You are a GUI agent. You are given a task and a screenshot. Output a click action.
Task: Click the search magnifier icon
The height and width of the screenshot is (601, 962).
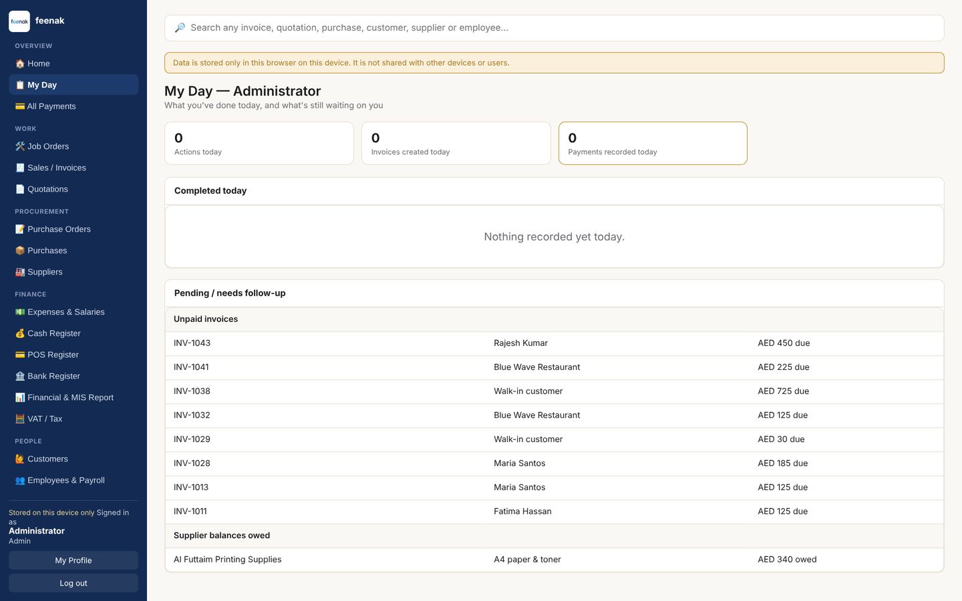pos(180,28)
